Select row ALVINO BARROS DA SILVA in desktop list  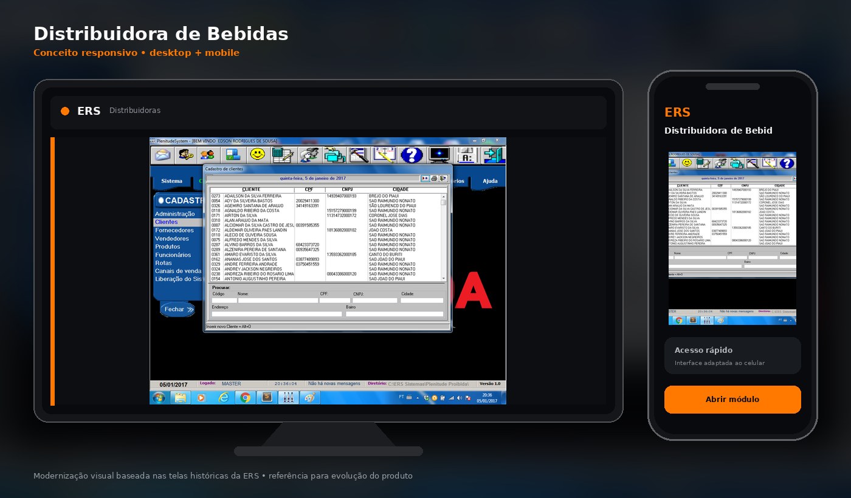[x=325, y=245]
